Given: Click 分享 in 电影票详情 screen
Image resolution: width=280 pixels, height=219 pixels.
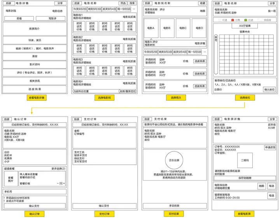Looking at the screenshot, I should click(272, 119).
